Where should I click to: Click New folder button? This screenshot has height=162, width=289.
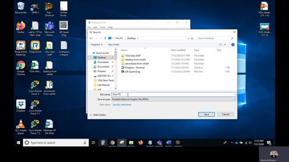[x=114, y=45]
